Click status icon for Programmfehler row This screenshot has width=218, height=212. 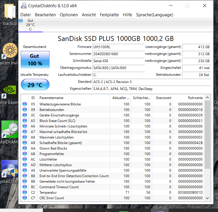(x=25, y=154)
